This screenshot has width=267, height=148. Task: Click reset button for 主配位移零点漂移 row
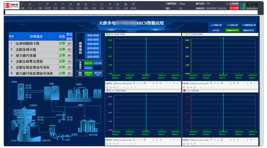[69, 61]
